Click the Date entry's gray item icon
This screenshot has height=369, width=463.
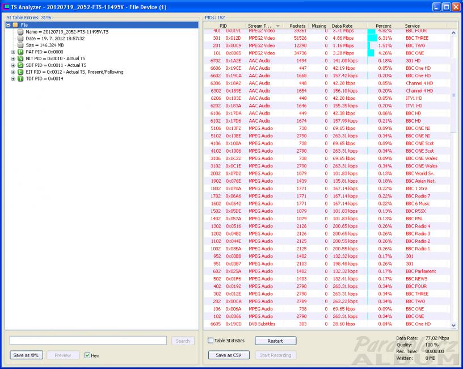point(20,39)
